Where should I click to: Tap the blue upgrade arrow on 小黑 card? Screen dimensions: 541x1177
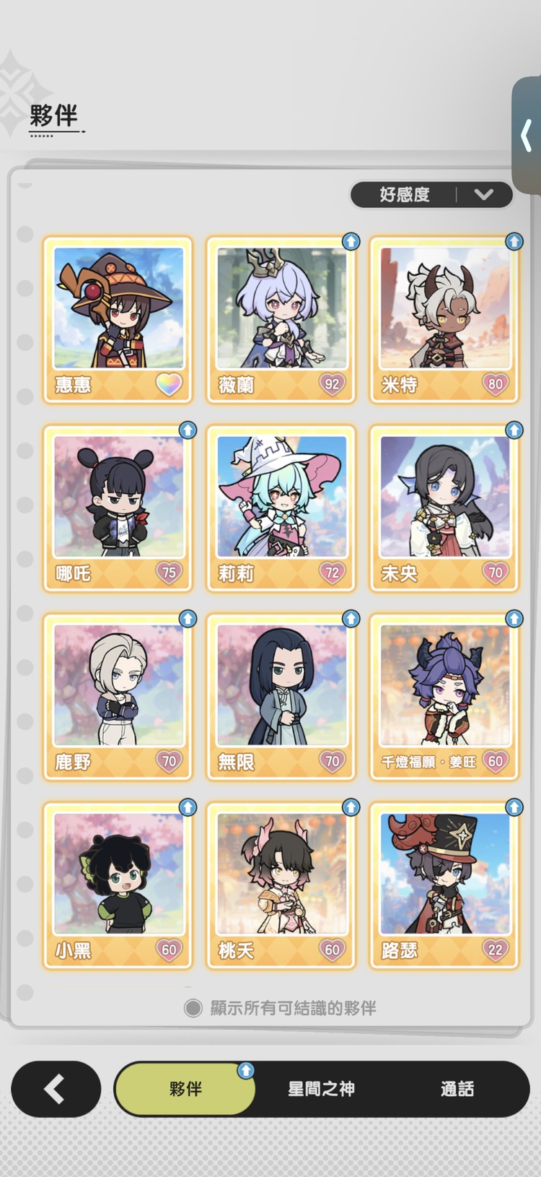(188, 807)
